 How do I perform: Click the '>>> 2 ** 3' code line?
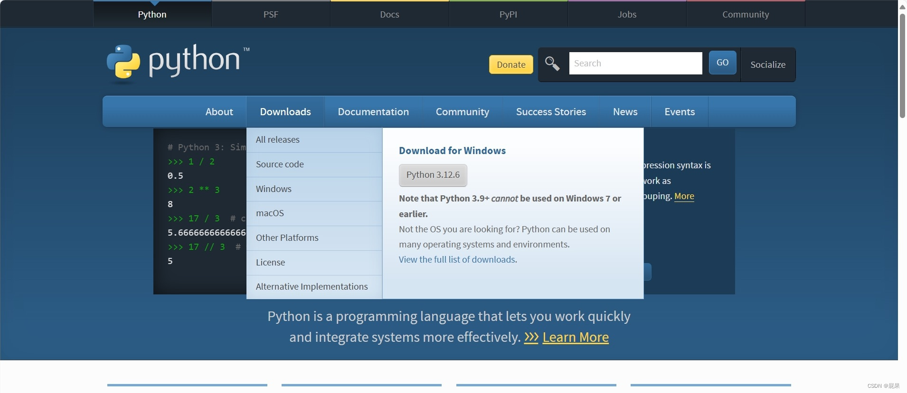point(194,190)
